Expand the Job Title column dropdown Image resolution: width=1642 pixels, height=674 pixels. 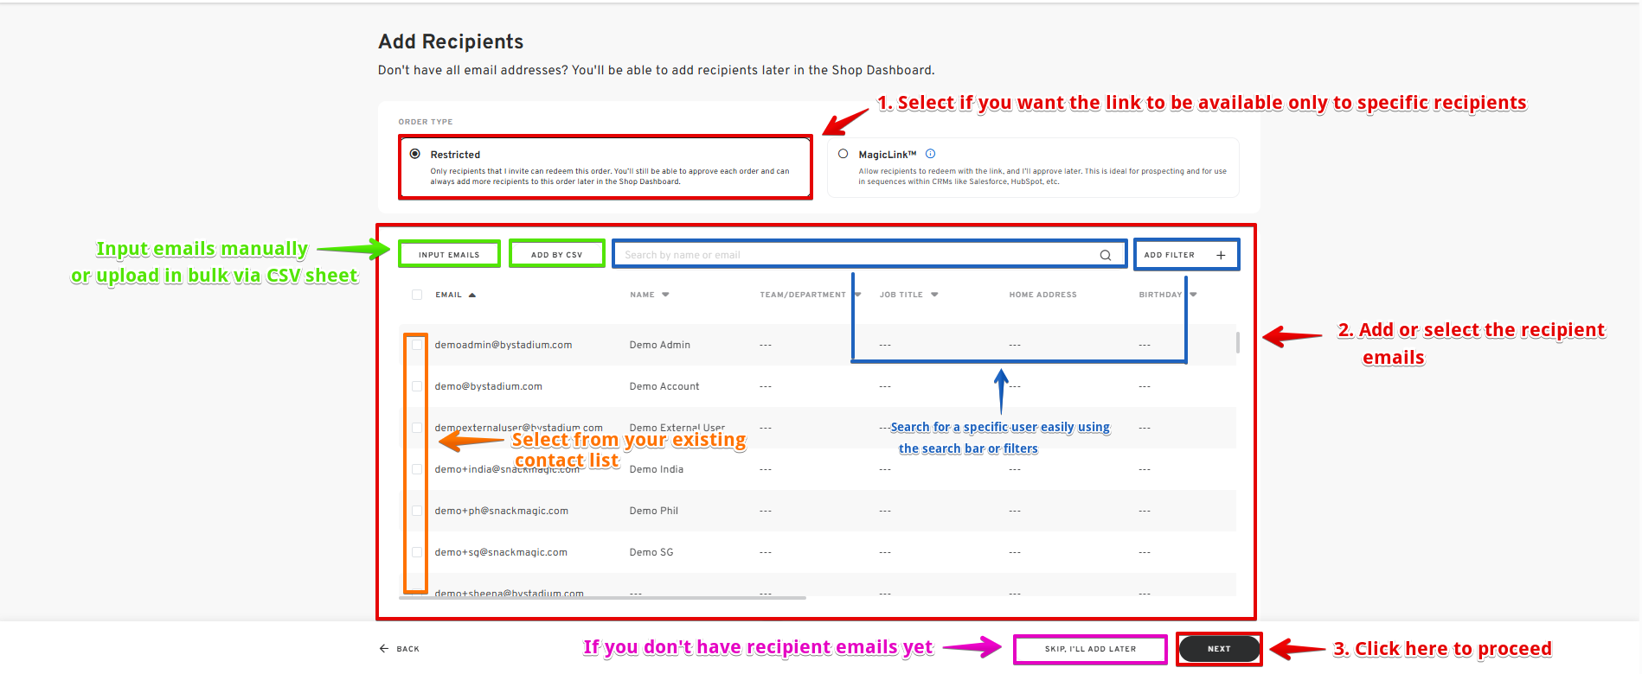tap(934, 295)
